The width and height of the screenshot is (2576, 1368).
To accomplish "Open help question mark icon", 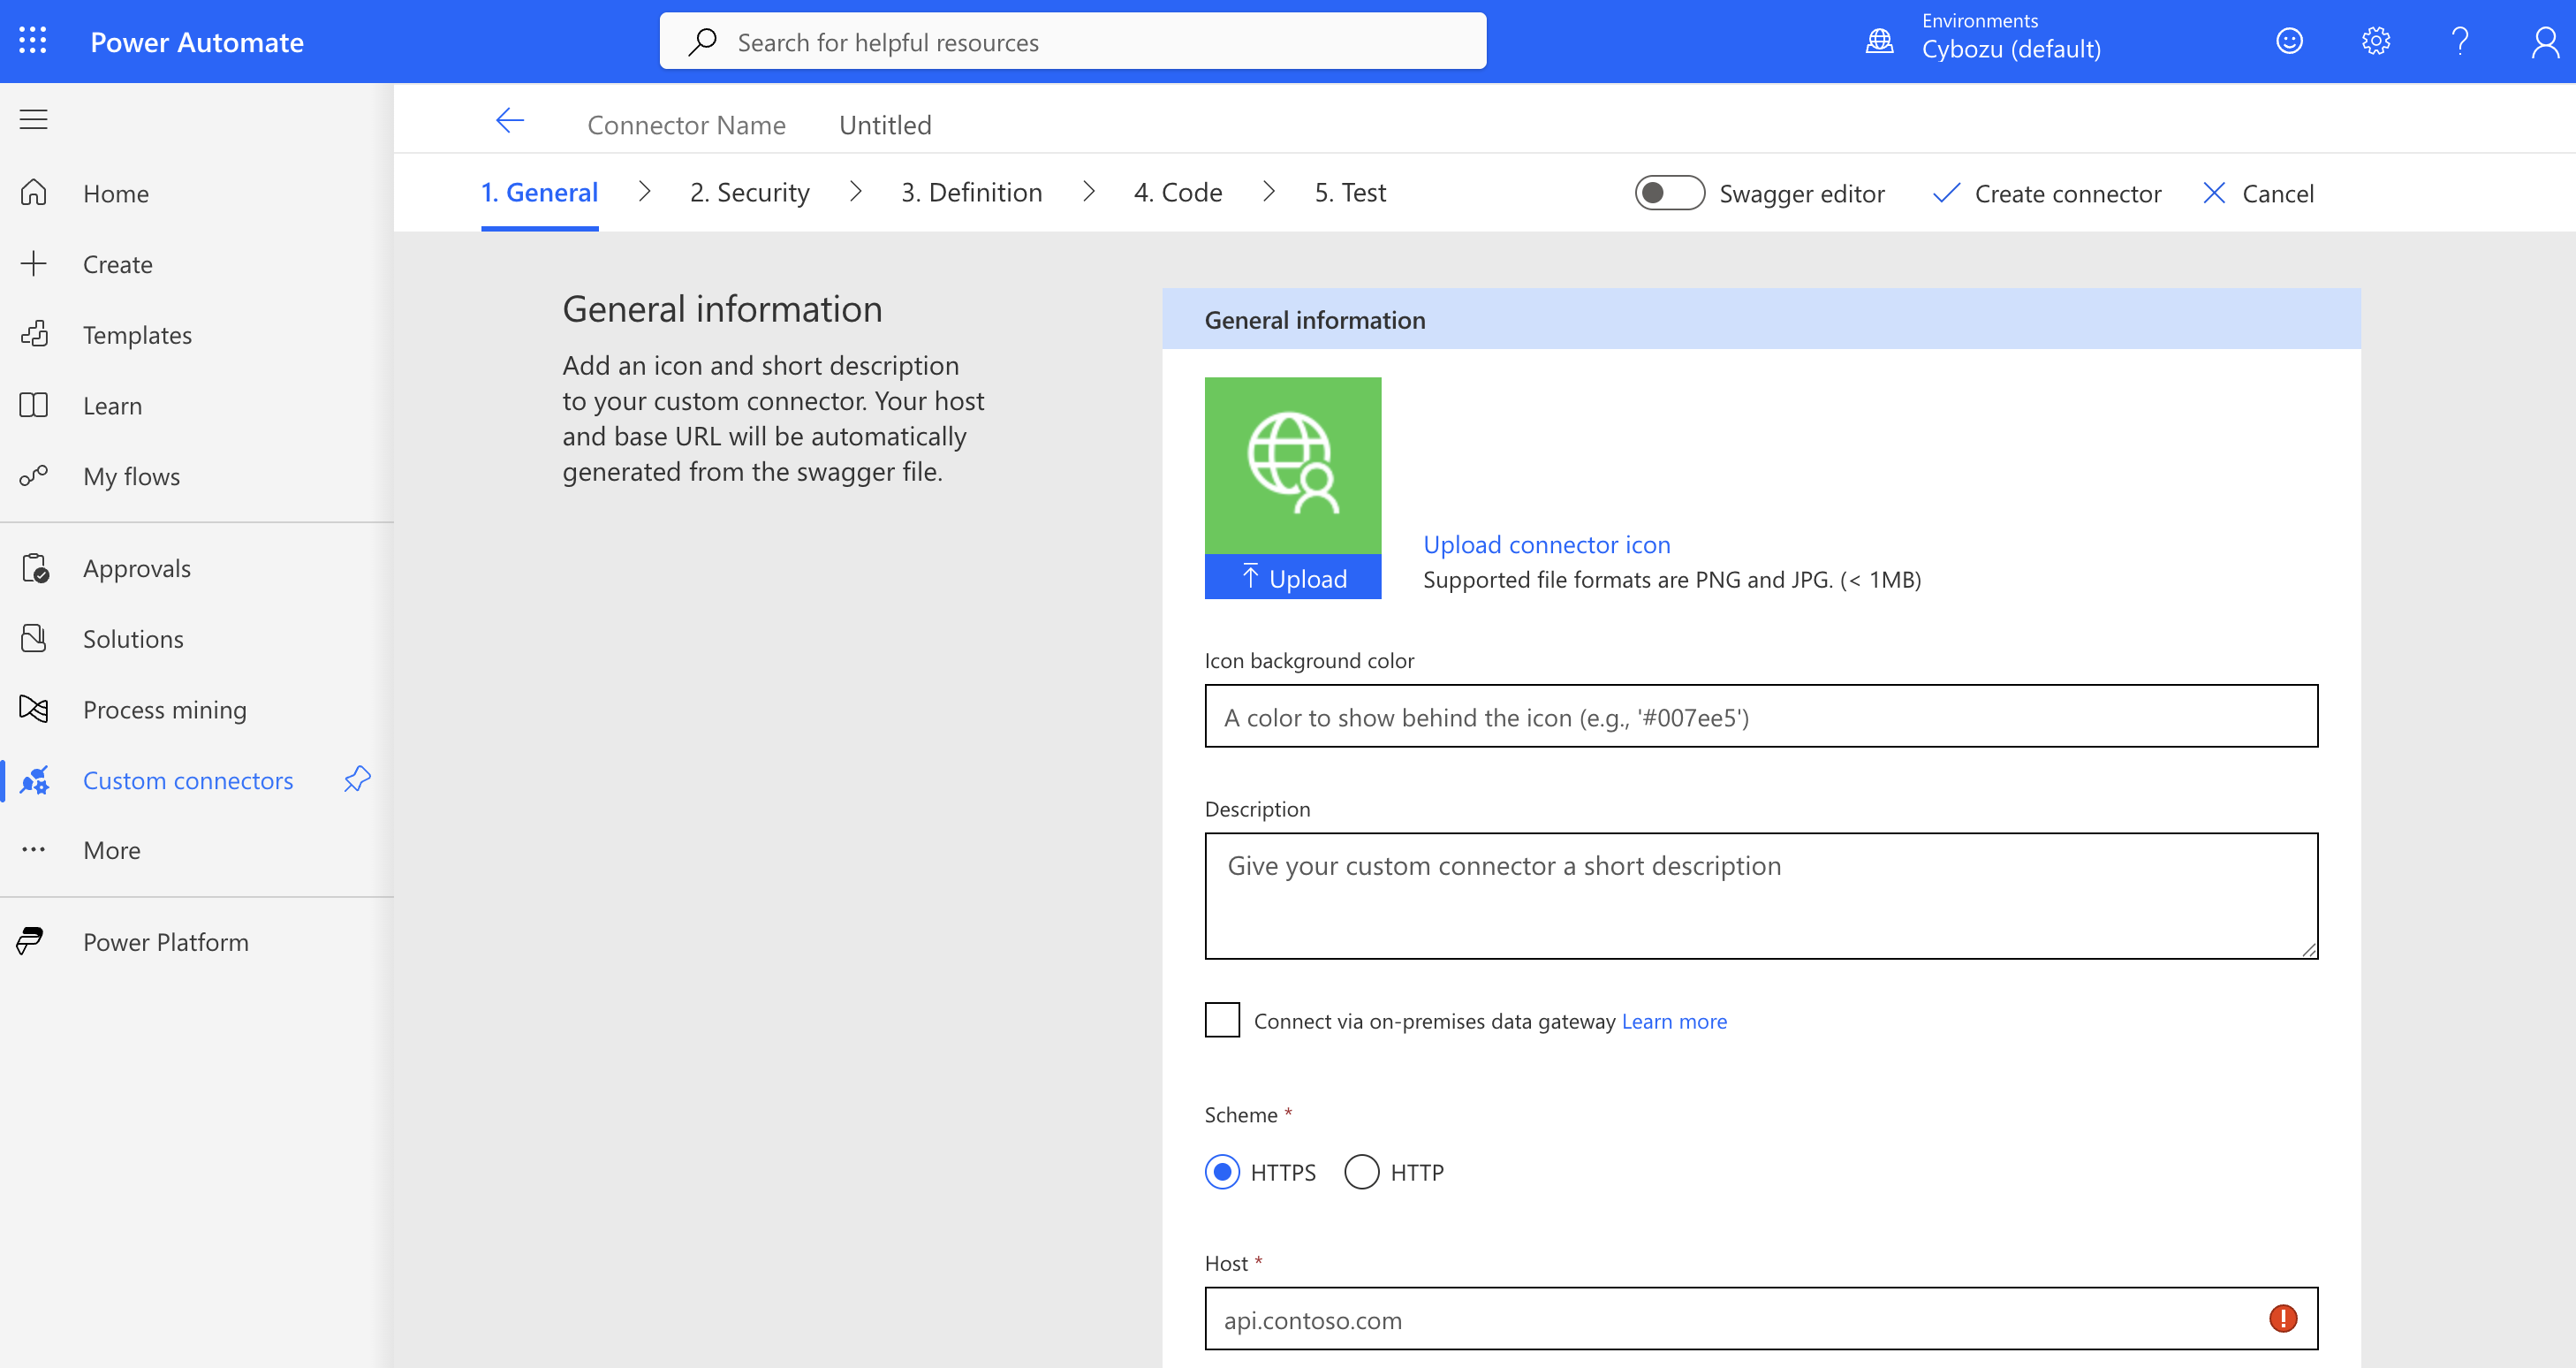I will pos(2460,41).
